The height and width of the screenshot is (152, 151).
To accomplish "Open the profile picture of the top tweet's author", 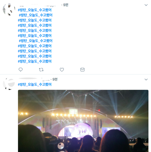I will 9,9.
